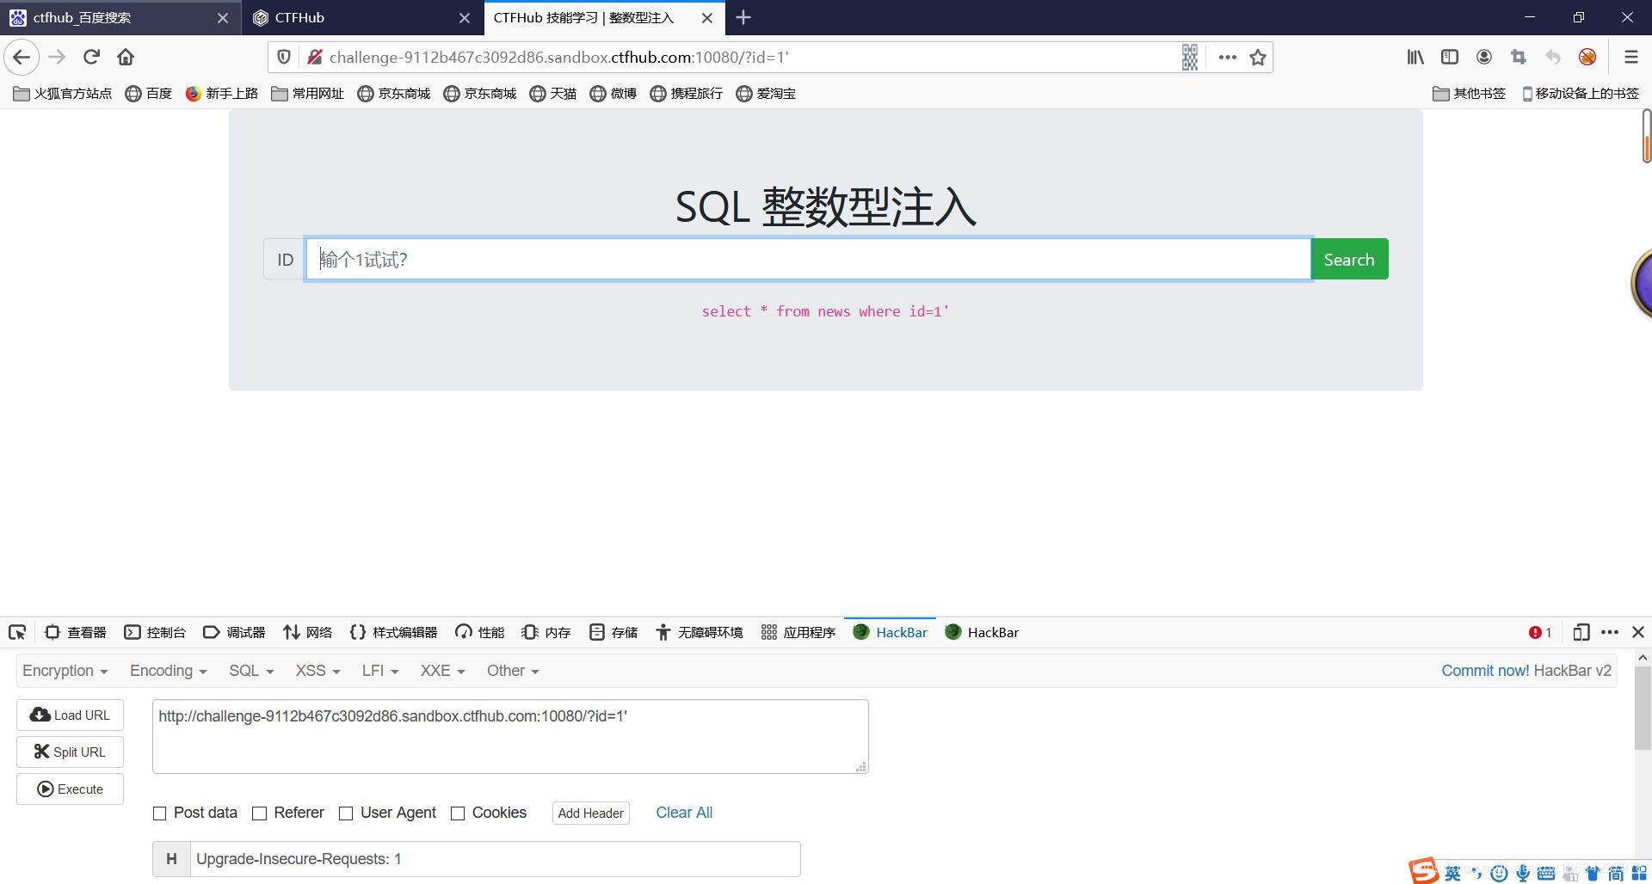Click the Sogou input method logo
Image resolution: width=1652 pixels, height=884 pixels.
tap(1424, 871)
